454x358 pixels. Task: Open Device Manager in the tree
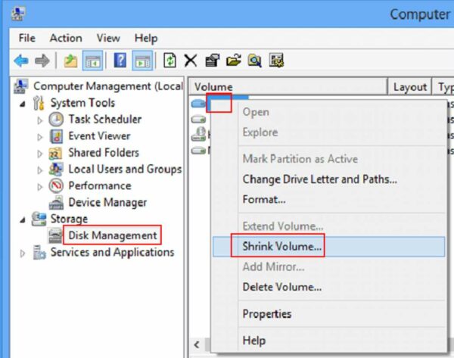point(107,202)
